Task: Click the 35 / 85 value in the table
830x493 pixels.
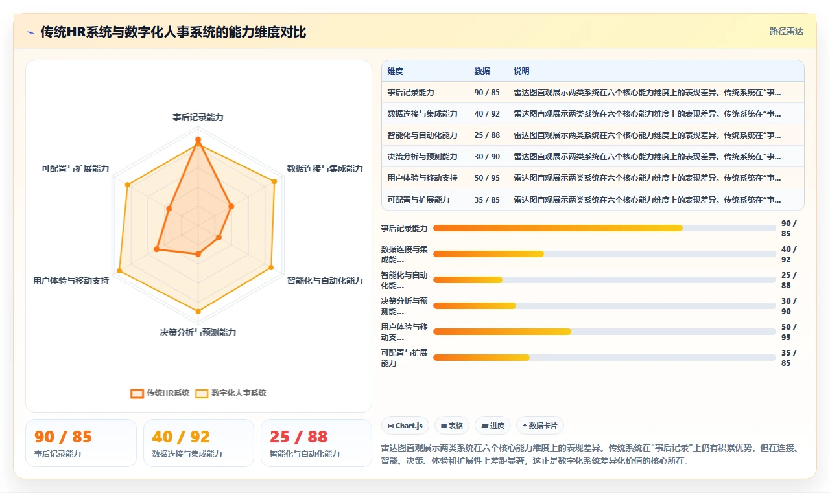Action: tap(487, 200)
